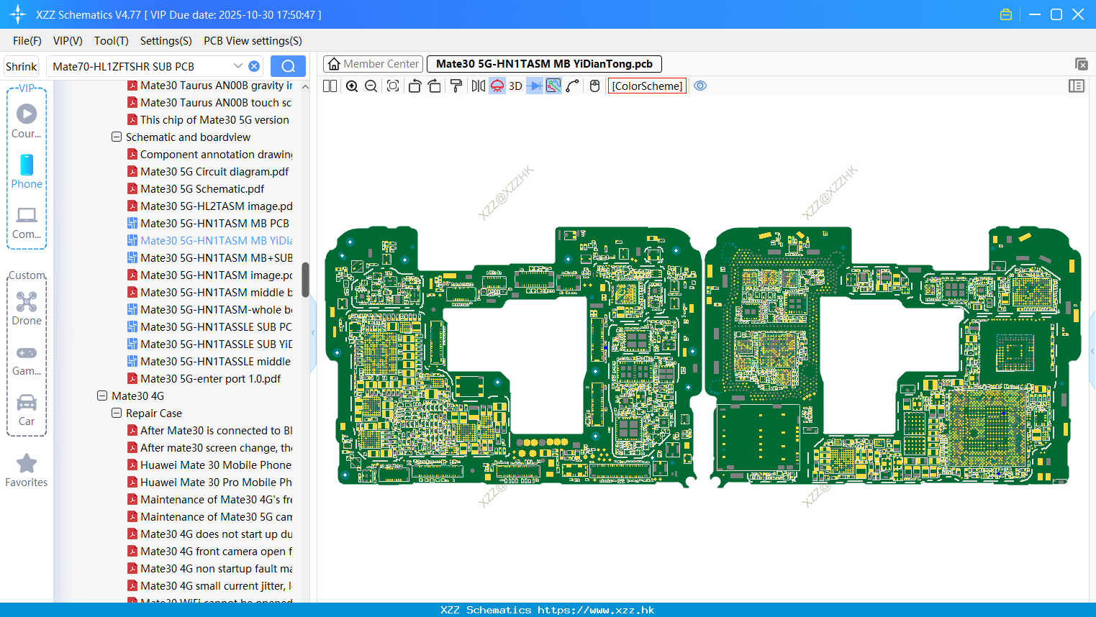Switch to 3D board view
The width and height of the screenshot is (1096, 617).
(515, 86)
